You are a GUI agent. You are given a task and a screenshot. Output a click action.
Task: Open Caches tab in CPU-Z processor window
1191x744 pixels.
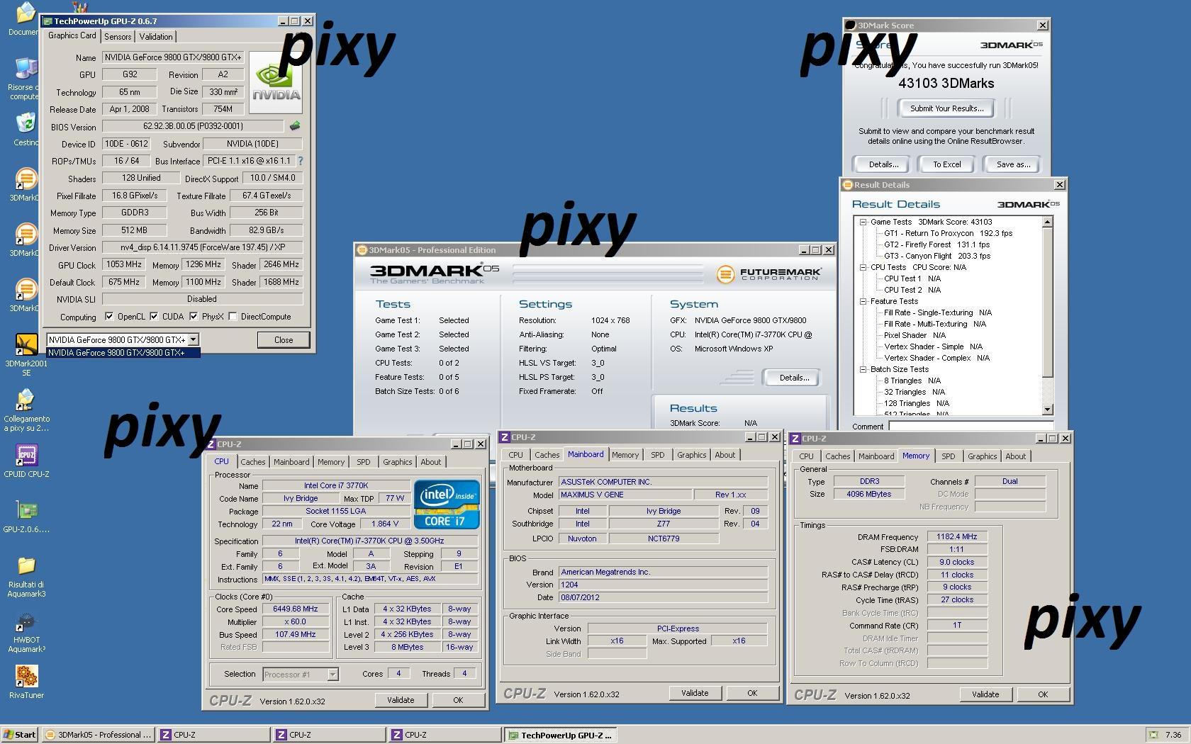(x=252, y=462)
